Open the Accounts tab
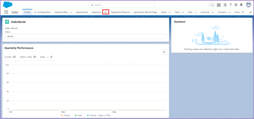 click(205, 12)
